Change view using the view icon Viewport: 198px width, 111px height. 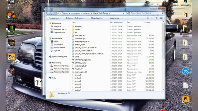[148, 18]
